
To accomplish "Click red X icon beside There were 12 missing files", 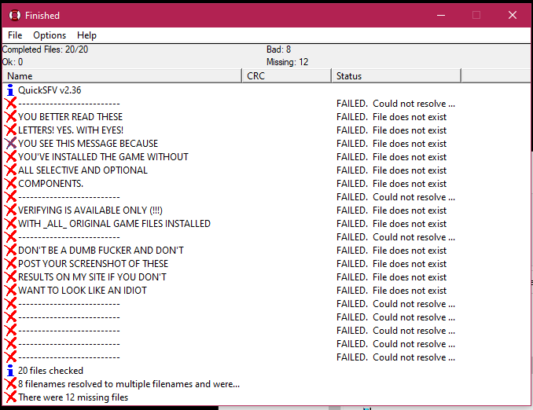I will tap(10, 397).
